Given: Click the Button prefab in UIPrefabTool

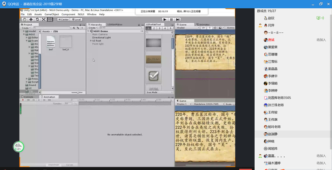Looking at the screenshot, I should (x=153, y=60).
